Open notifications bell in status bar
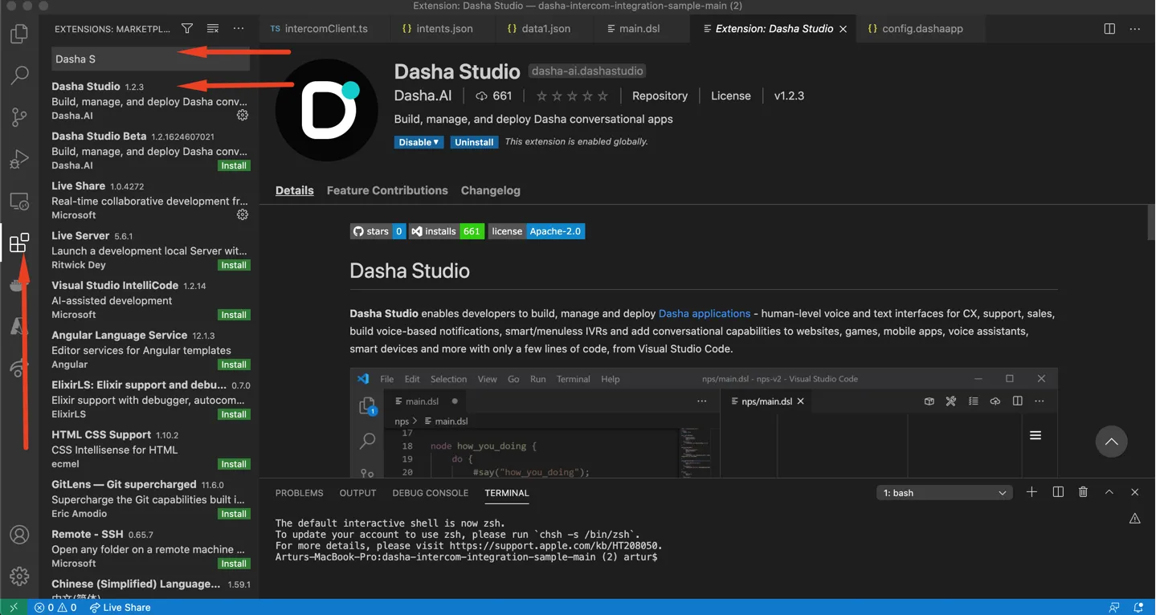Image resolution: width=1156 pixels, height=615 pixels. (1138, 607)
